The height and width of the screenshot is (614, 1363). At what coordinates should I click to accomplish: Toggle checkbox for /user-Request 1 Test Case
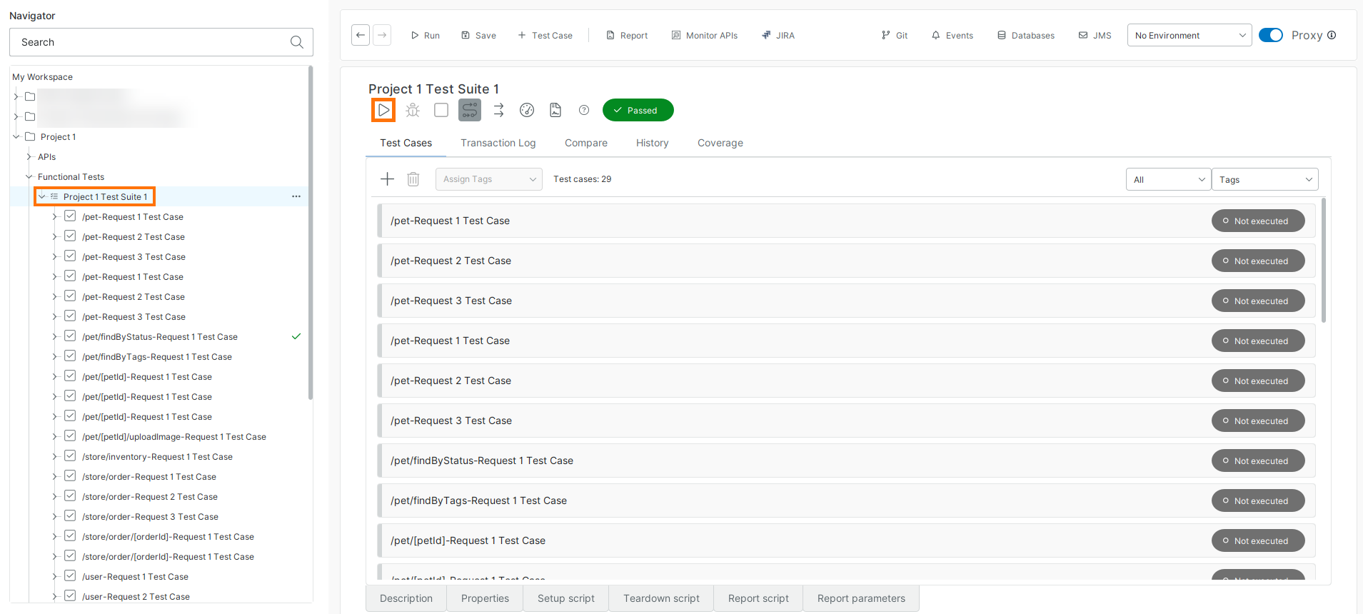tap(70, 576)
